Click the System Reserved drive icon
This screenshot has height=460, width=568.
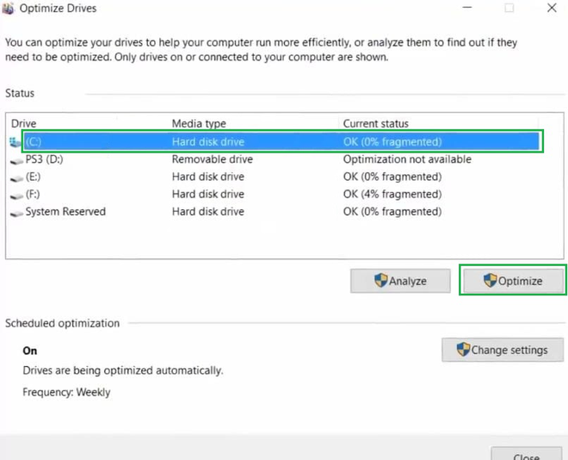pos(15,212)
